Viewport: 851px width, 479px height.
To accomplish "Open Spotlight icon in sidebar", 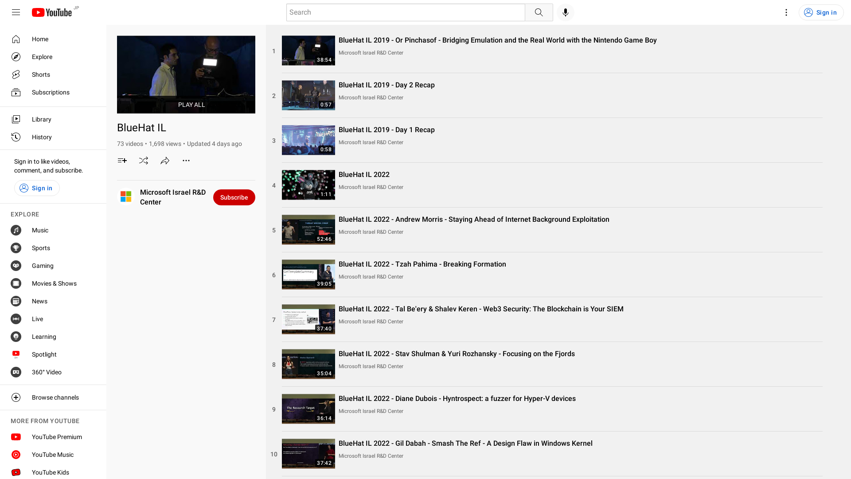I will point(16,354).
